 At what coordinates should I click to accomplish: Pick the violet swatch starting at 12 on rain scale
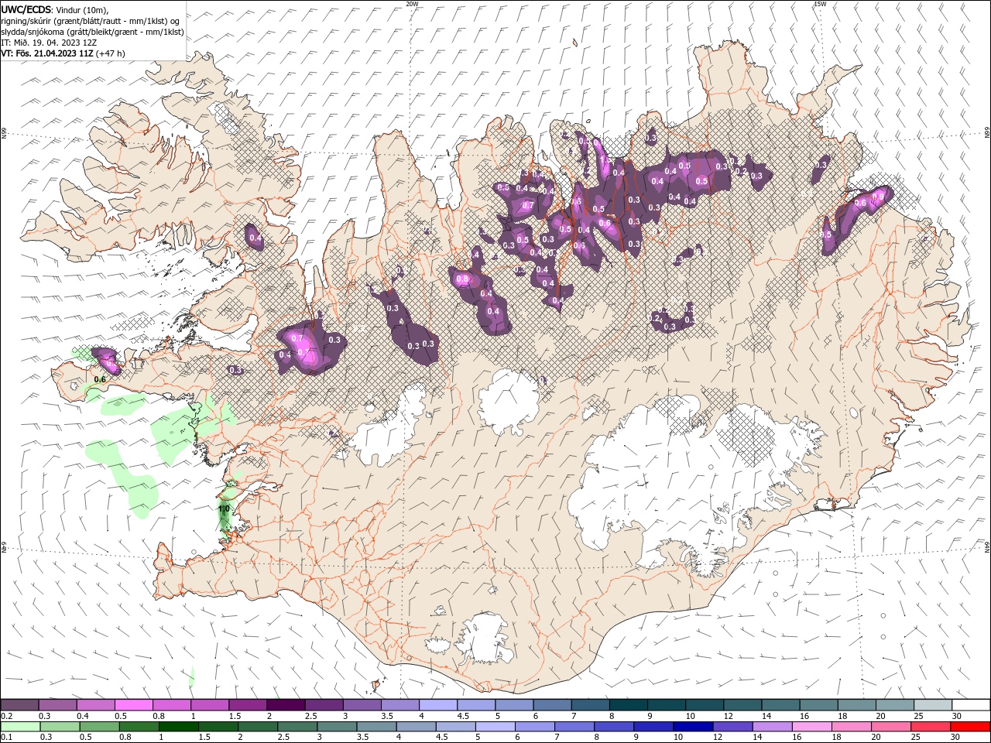click(x=732, y=727)
